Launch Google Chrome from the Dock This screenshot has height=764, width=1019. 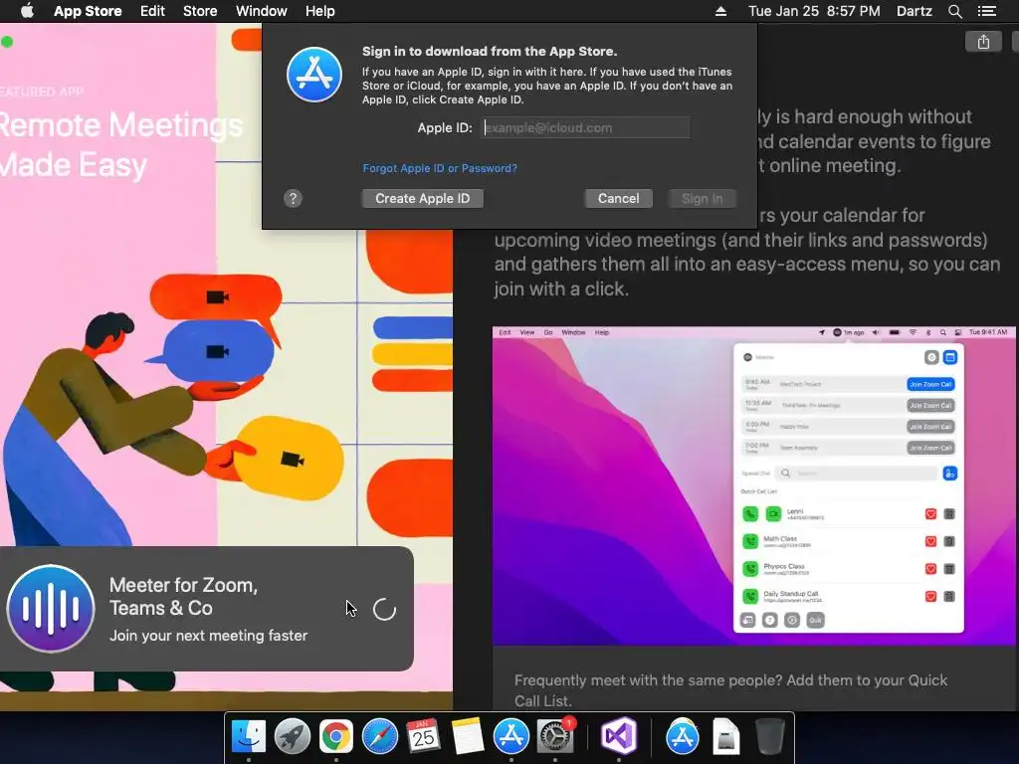335,737
